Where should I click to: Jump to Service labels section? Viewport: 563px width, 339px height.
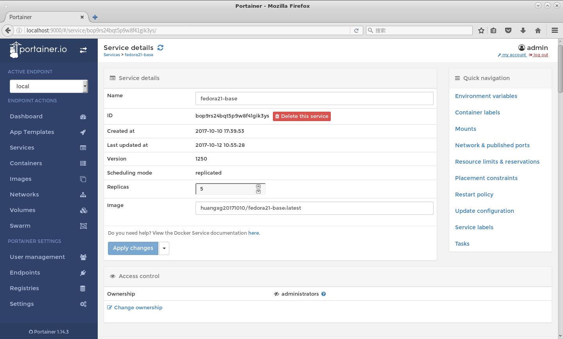click(474, 227)
